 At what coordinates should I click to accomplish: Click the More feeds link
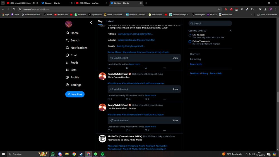pyautogui.click(x=196, y=64)
